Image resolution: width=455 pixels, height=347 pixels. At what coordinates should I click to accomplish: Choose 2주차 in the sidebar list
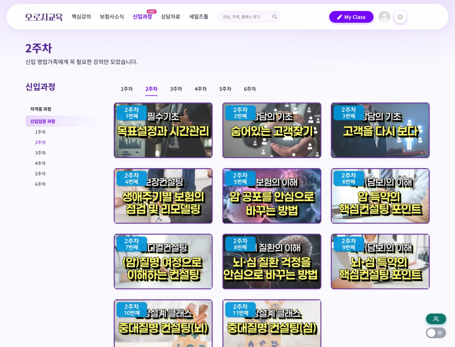pos(40,143)
